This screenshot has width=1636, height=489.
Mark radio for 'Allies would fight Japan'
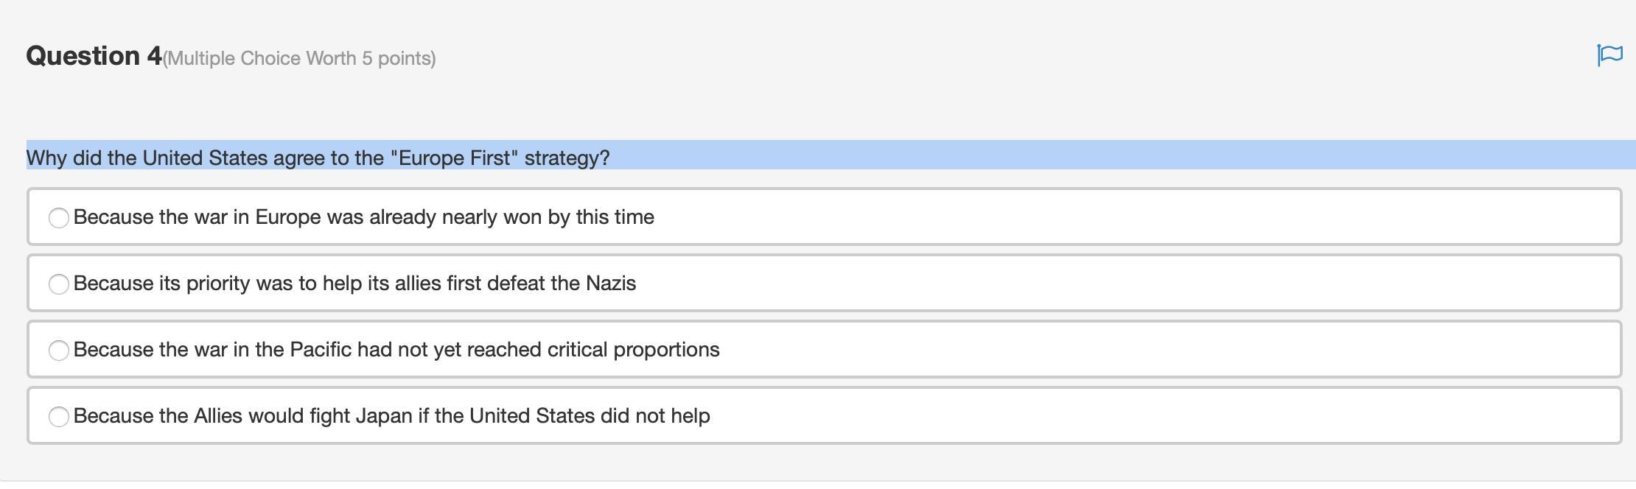click(59, 417)
